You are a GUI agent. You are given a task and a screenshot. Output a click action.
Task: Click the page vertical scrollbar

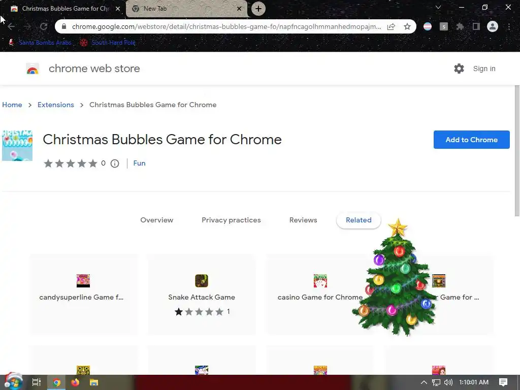(517, 151)
